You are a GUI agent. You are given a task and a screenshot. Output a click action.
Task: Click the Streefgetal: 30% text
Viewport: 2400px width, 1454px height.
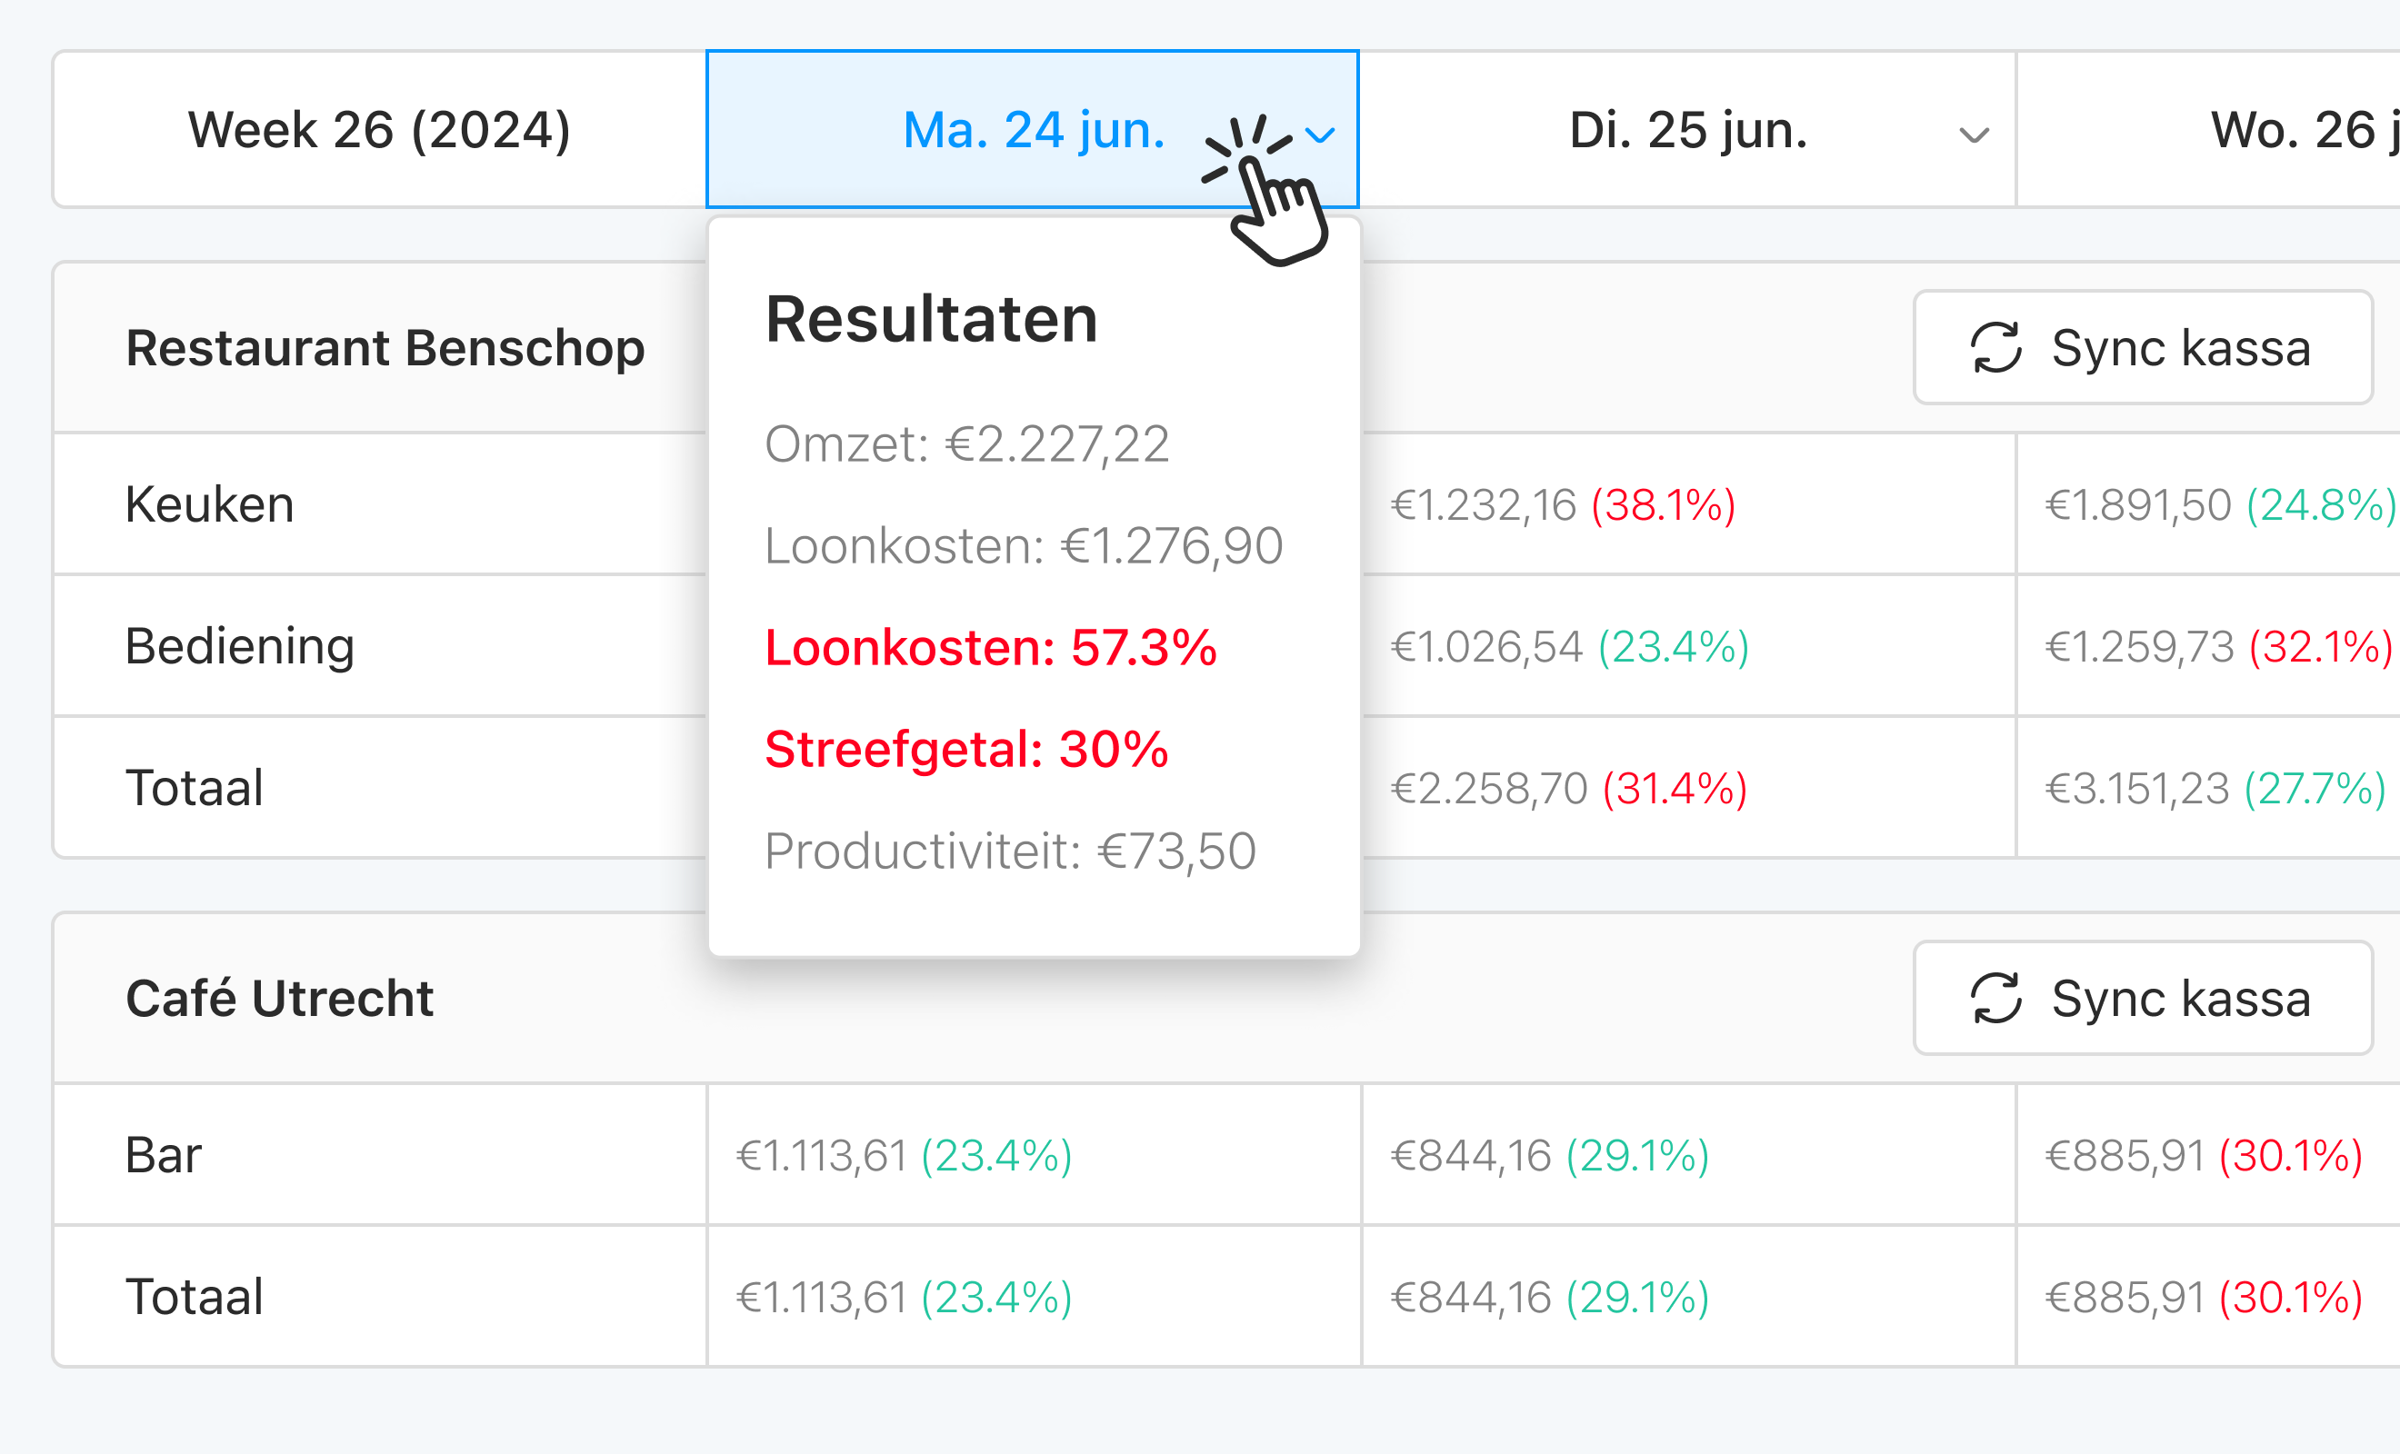point(966,749)
